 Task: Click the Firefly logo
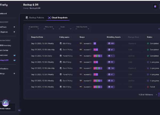[x=4, y=5]
